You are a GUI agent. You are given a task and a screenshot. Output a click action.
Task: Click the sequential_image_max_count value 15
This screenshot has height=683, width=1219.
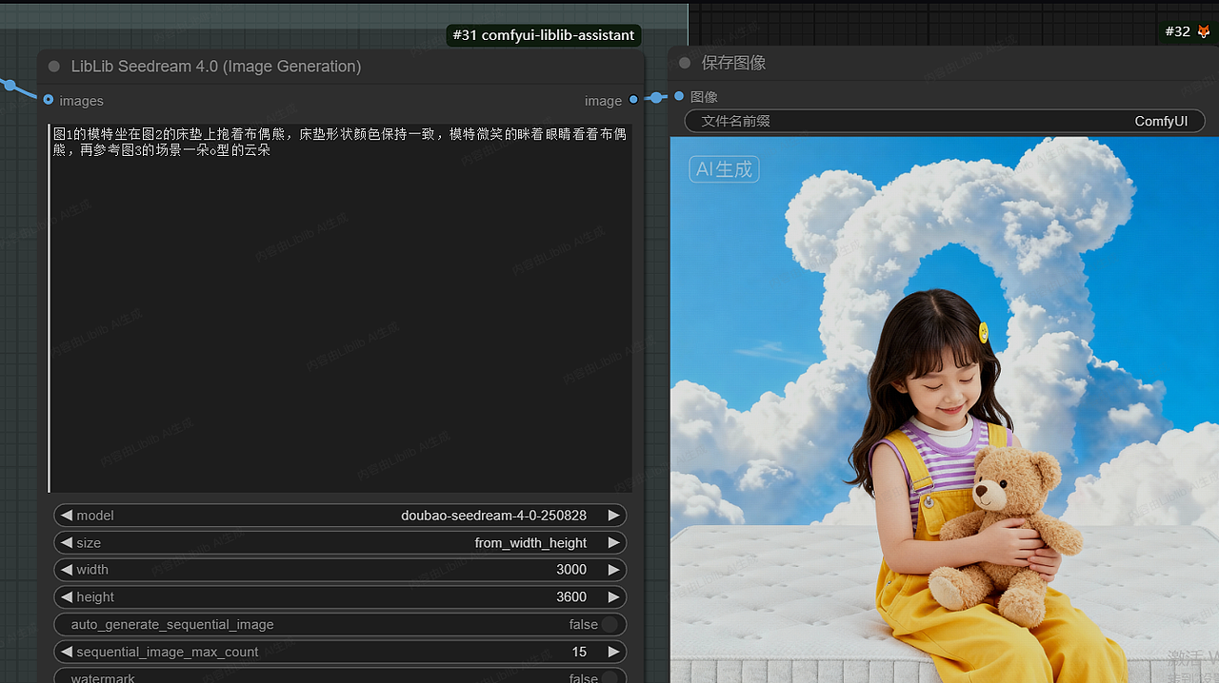click(579, 652)
